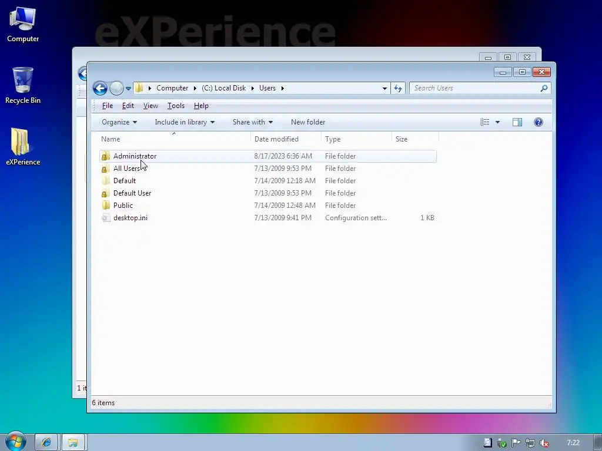The height and width of the screenshot is (451, 602).
Task: Click the desktop.ini file name
Action: coord(130,217)
